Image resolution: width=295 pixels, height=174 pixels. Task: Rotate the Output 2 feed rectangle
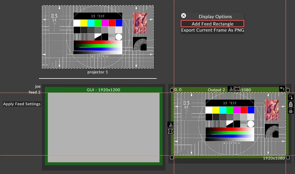[291, 98]
